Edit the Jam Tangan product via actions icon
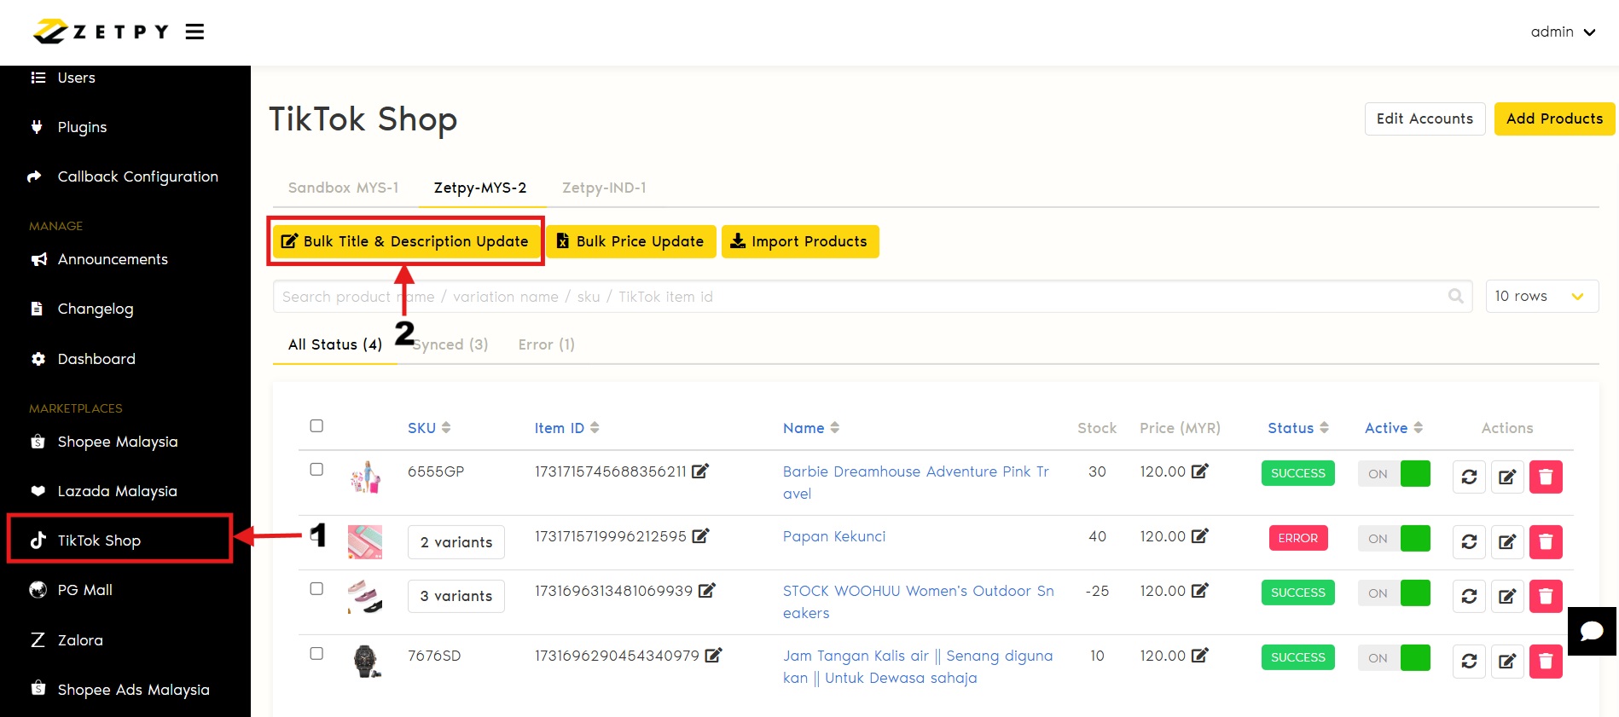This screenshot has height=717, width=1619. [1507, 661]
